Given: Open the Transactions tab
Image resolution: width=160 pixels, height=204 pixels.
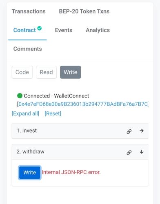Looking at the screenshot, I should (x=29, y=11).
